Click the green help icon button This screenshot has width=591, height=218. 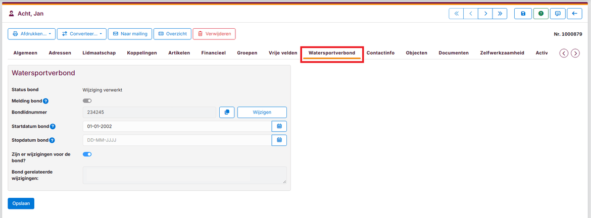click(x=541, y=14)
